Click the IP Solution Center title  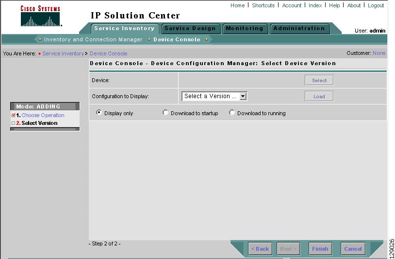coord(135,16)
